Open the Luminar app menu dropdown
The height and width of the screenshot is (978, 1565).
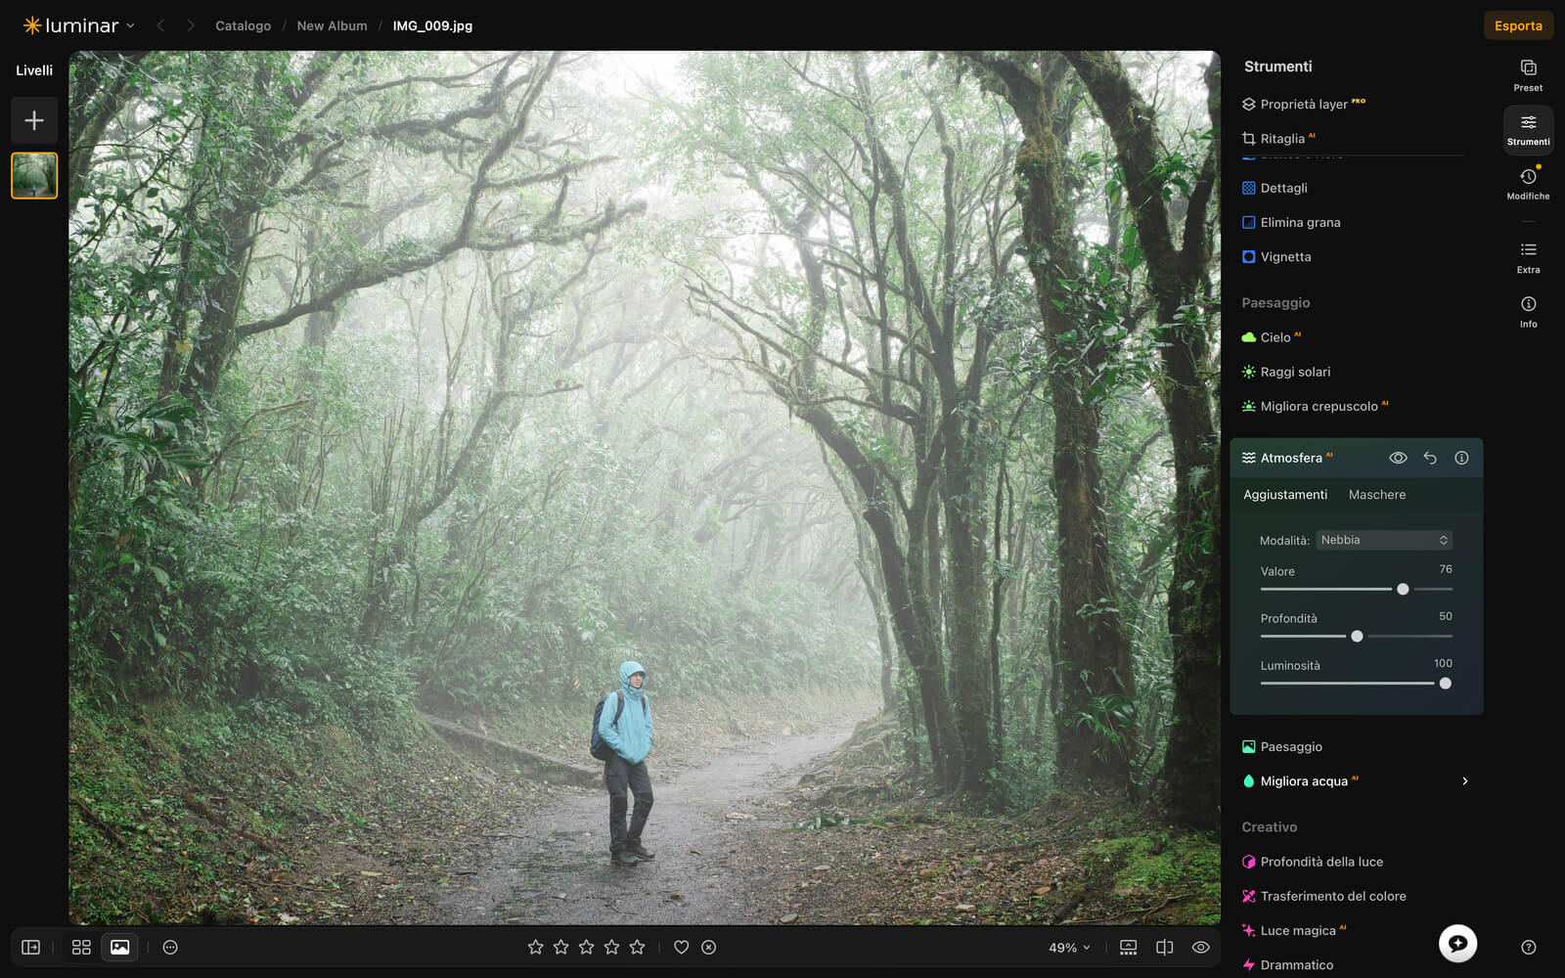coord(78,25)
